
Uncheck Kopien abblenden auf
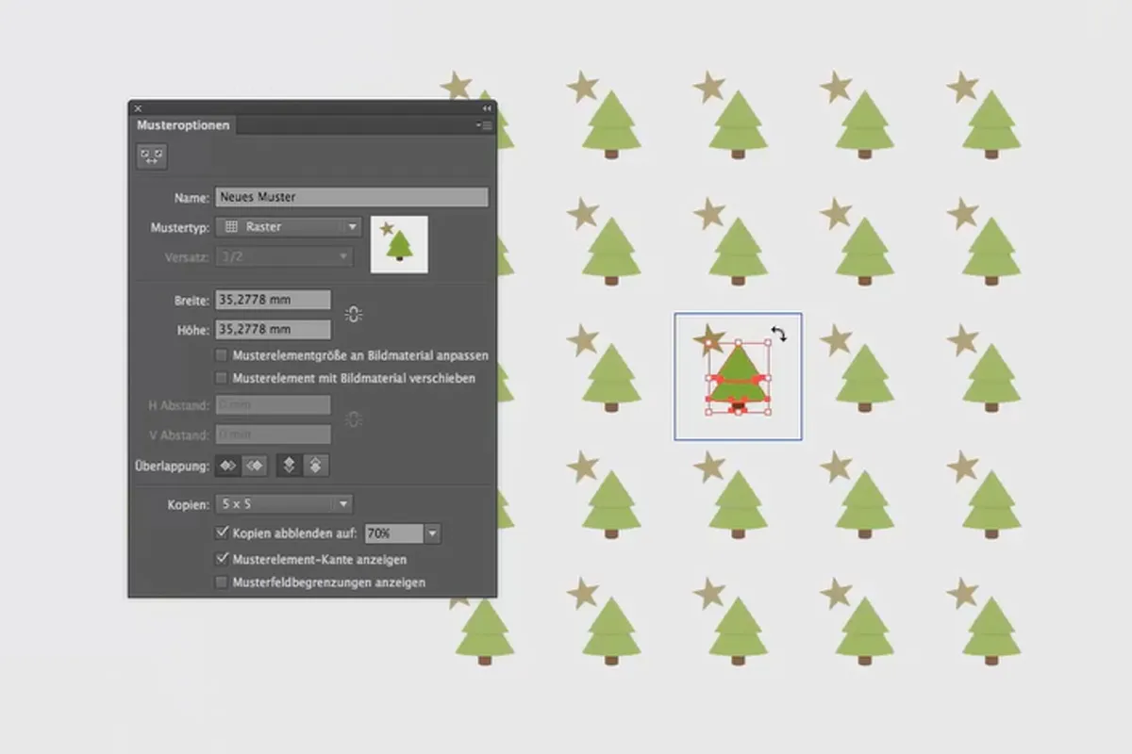(222, 533)
